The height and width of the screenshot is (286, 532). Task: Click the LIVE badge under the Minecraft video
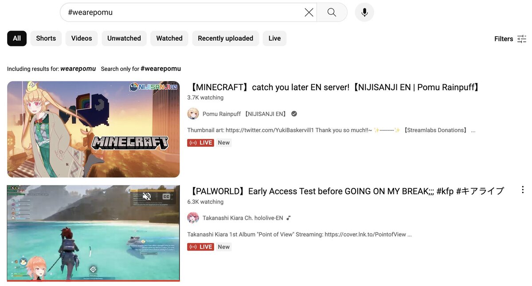[x=200, y=142]
